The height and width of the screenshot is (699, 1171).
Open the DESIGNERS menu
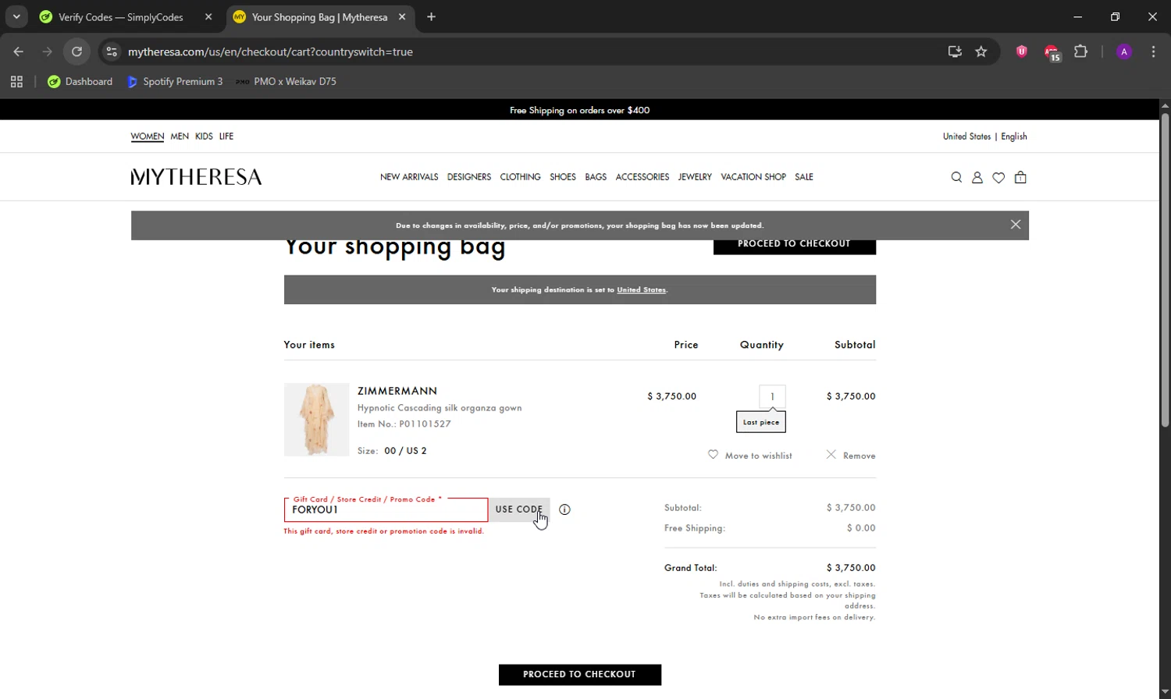469,177
